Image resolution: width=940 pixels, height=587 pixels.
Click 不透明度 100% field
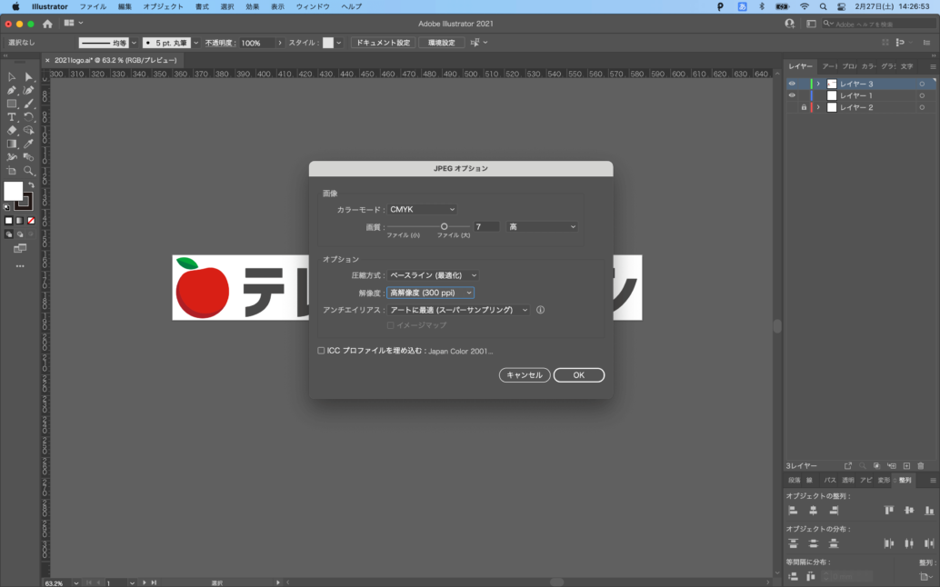[258, 43]
